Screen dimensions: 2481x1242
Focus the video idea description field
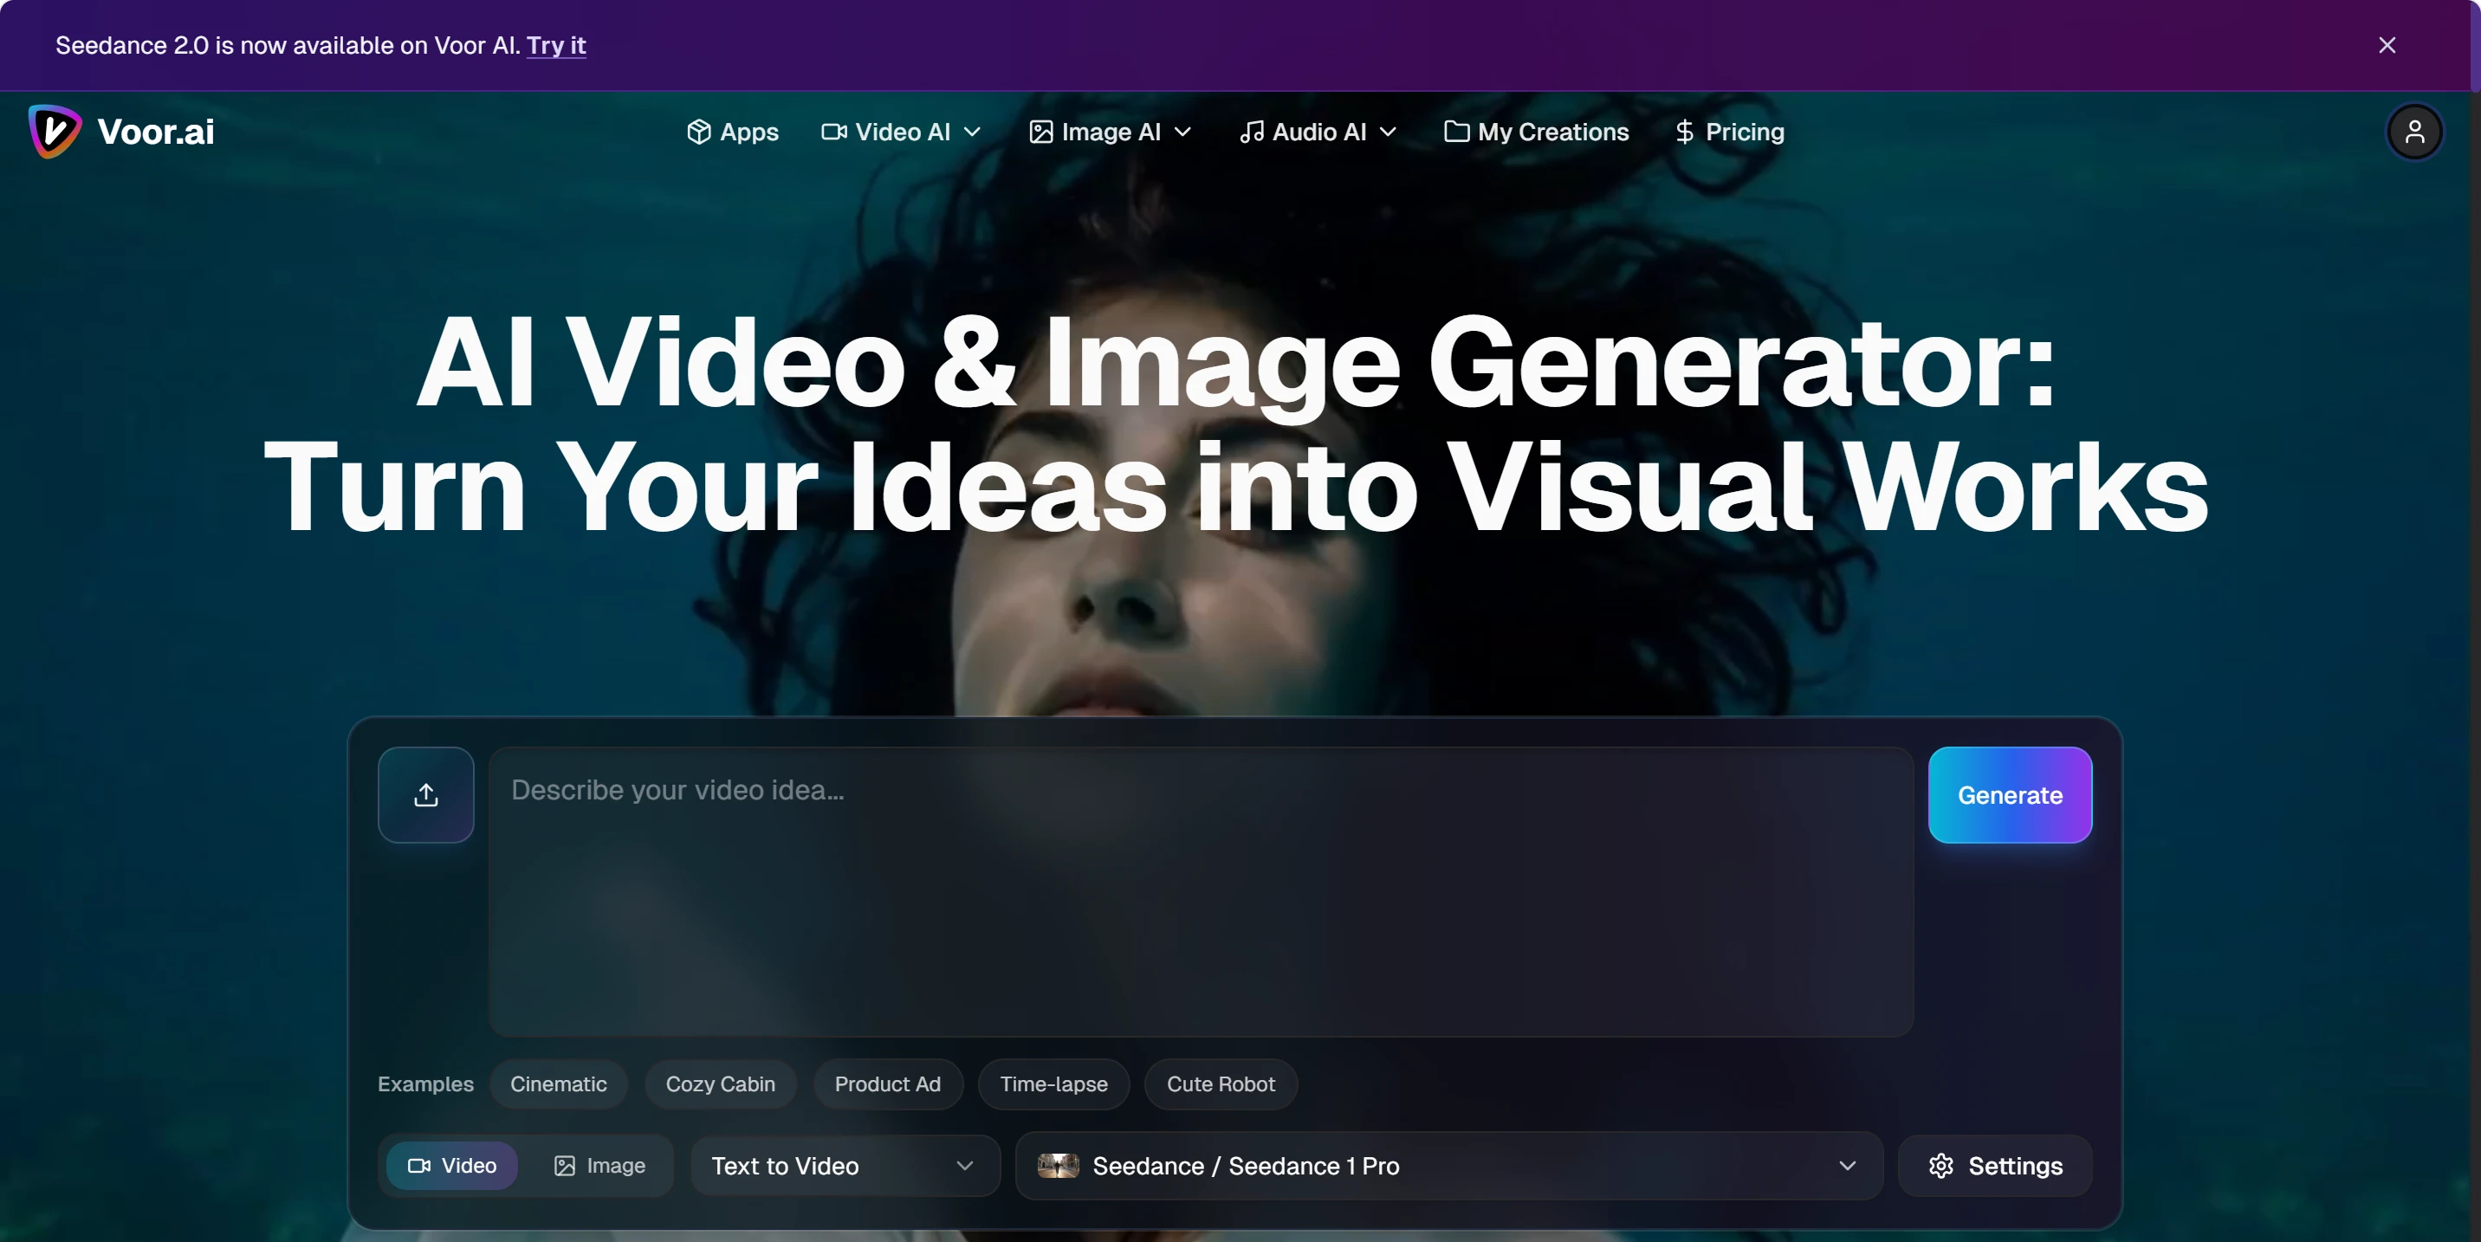(x=1199, y=890)
